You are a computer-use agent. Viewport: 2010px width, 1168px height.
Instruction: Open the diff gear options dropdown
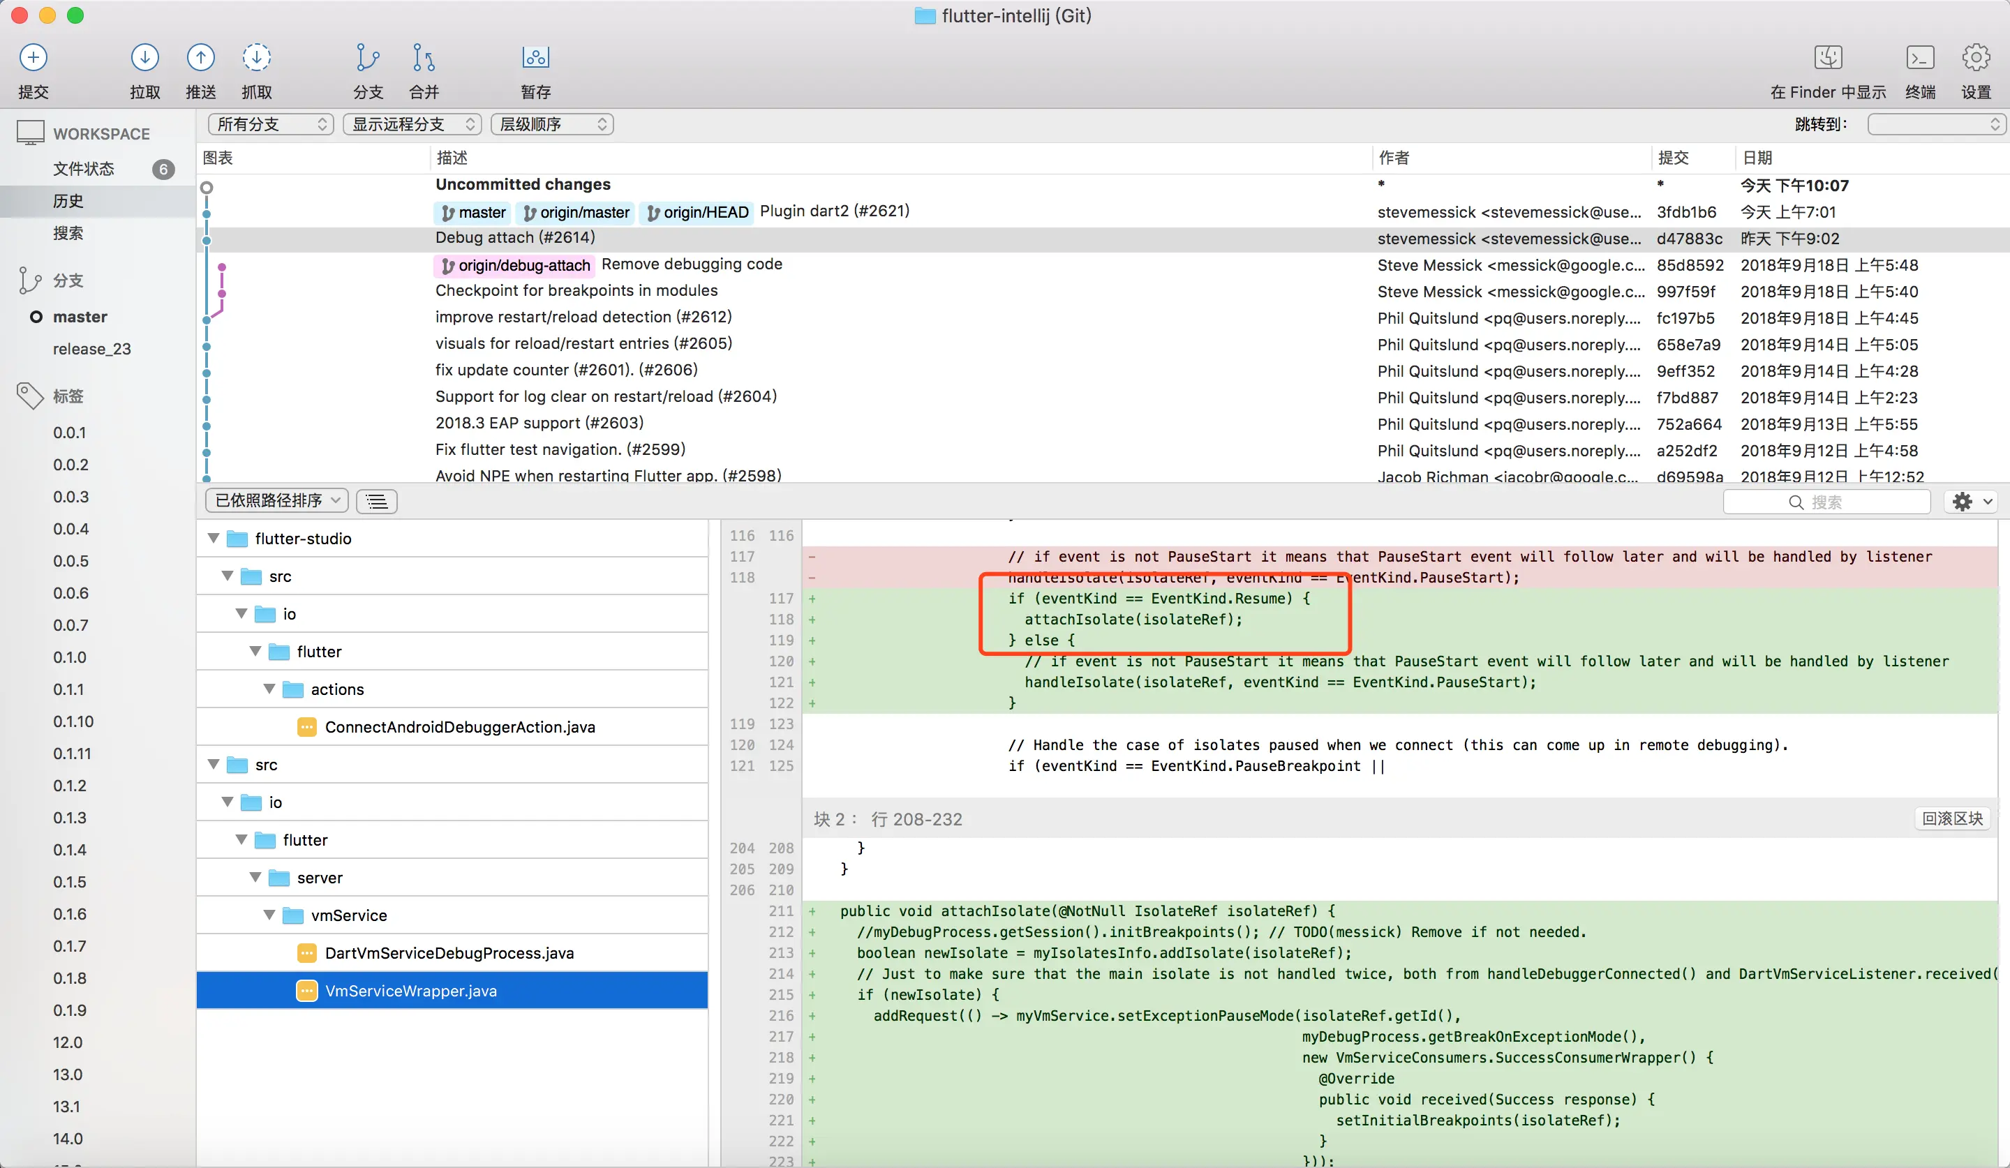[x=1970, y=502]
